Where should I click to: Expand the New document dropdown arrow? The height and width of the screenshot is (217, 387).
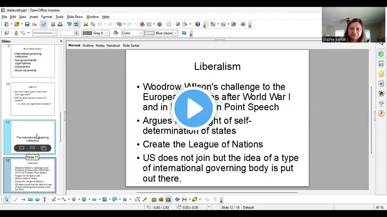pos(11,24)
